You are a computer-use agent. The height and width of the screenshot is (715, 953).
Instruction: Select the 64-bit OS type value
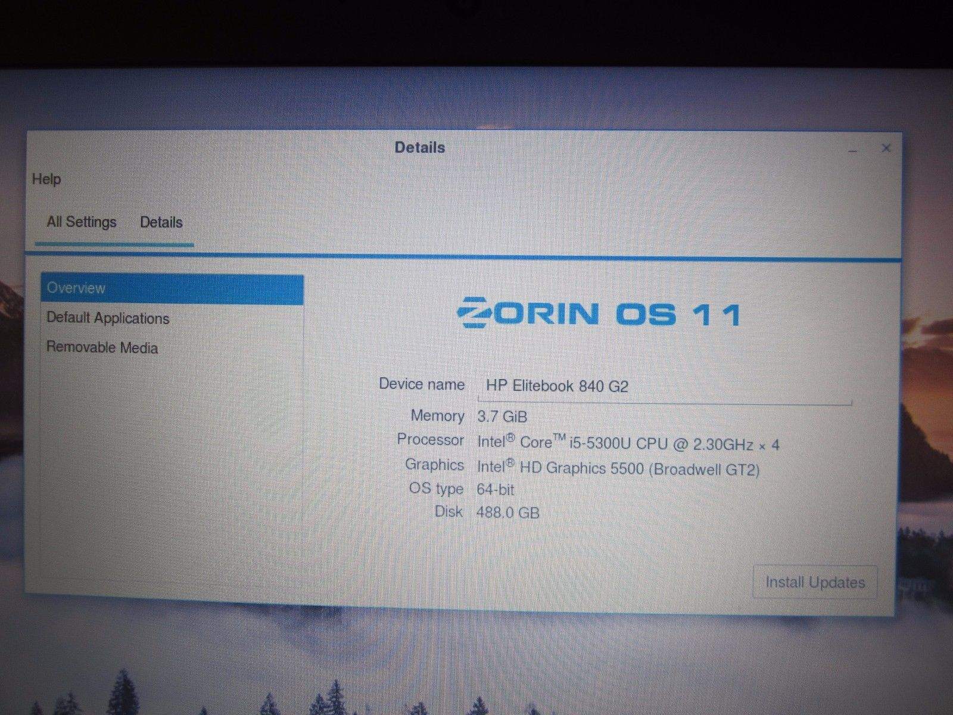pos(495,490)
